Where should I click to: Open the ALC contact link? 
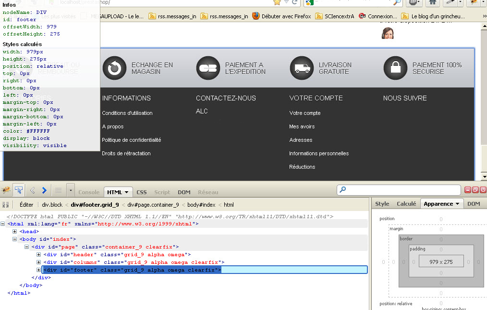coord(202,111)
